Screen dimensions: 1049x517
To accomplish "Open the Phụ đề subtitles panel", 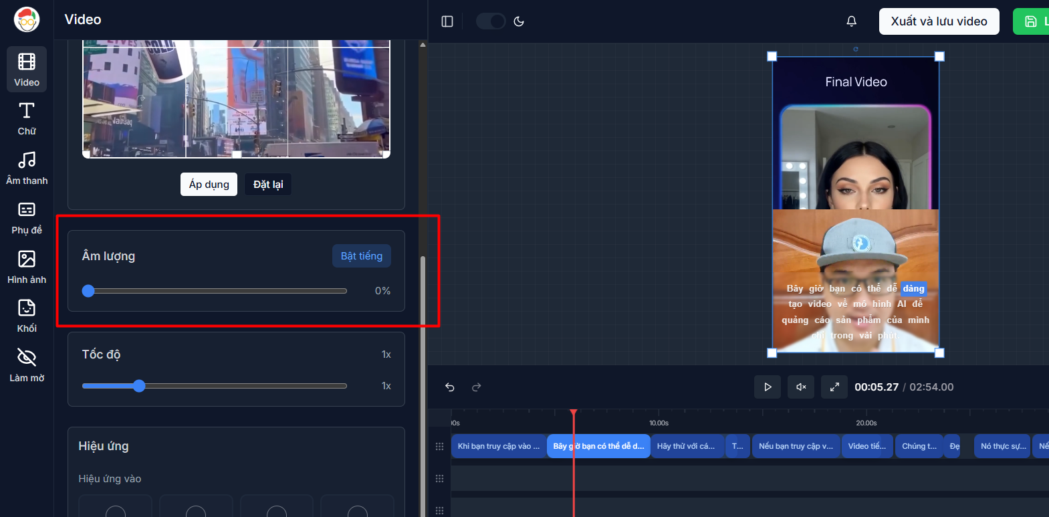I will tap(27, 217).
